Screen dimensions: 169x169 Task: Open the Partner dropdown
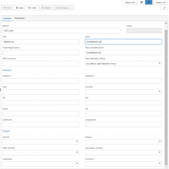41,142
